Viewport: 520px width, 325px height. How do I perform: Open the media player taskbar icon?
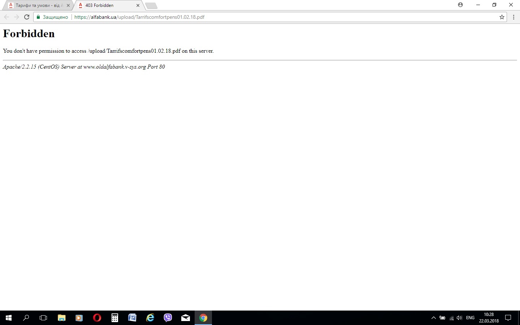pos(79,318)
